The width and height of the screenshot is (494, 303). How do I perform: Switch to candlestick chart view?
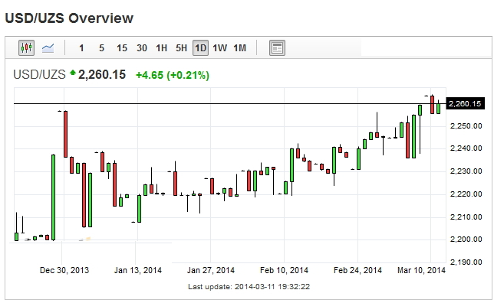tap(26, 47)
